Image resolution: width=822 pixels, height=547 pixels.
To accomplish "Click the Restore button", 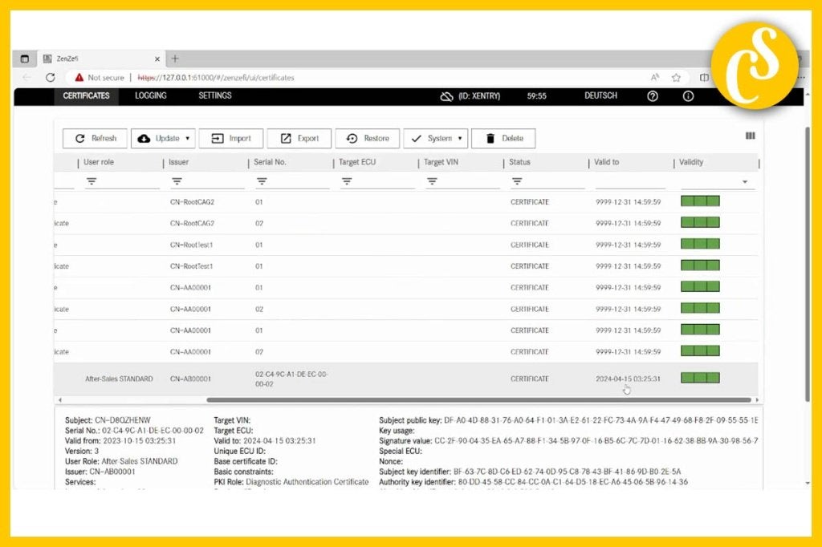I will point(368,138).
